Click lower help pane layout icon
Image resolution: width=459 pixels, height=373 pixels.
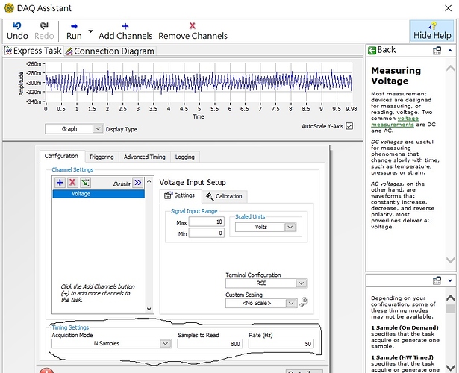pyautogui.click(x=437, y=280)
